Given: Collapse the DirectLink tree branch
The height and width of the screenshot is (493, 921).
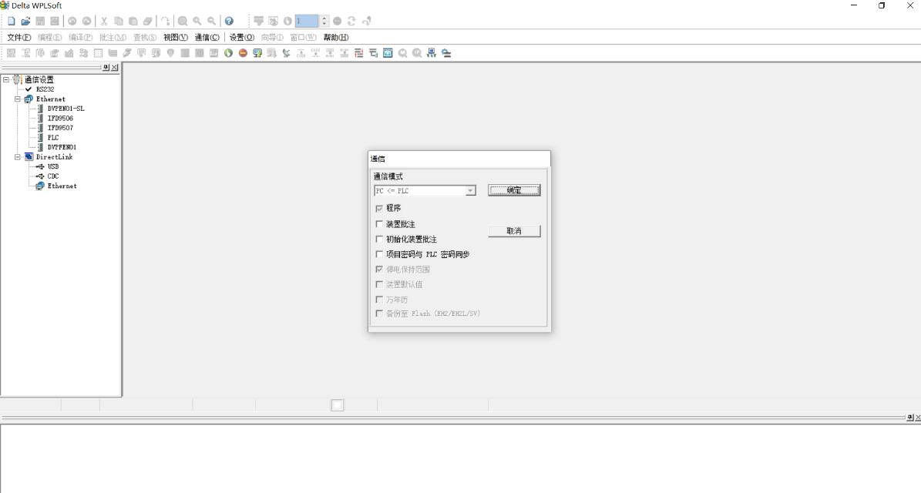Looking at the screenshot, I should click(x=18, y=156).
